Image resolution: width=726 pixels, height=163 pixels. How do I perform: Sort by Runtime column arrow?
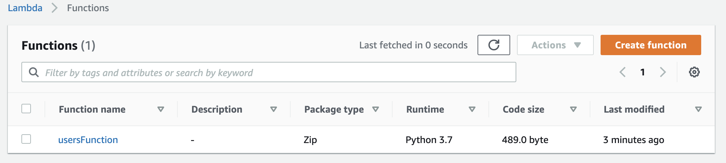pos(472,109)
